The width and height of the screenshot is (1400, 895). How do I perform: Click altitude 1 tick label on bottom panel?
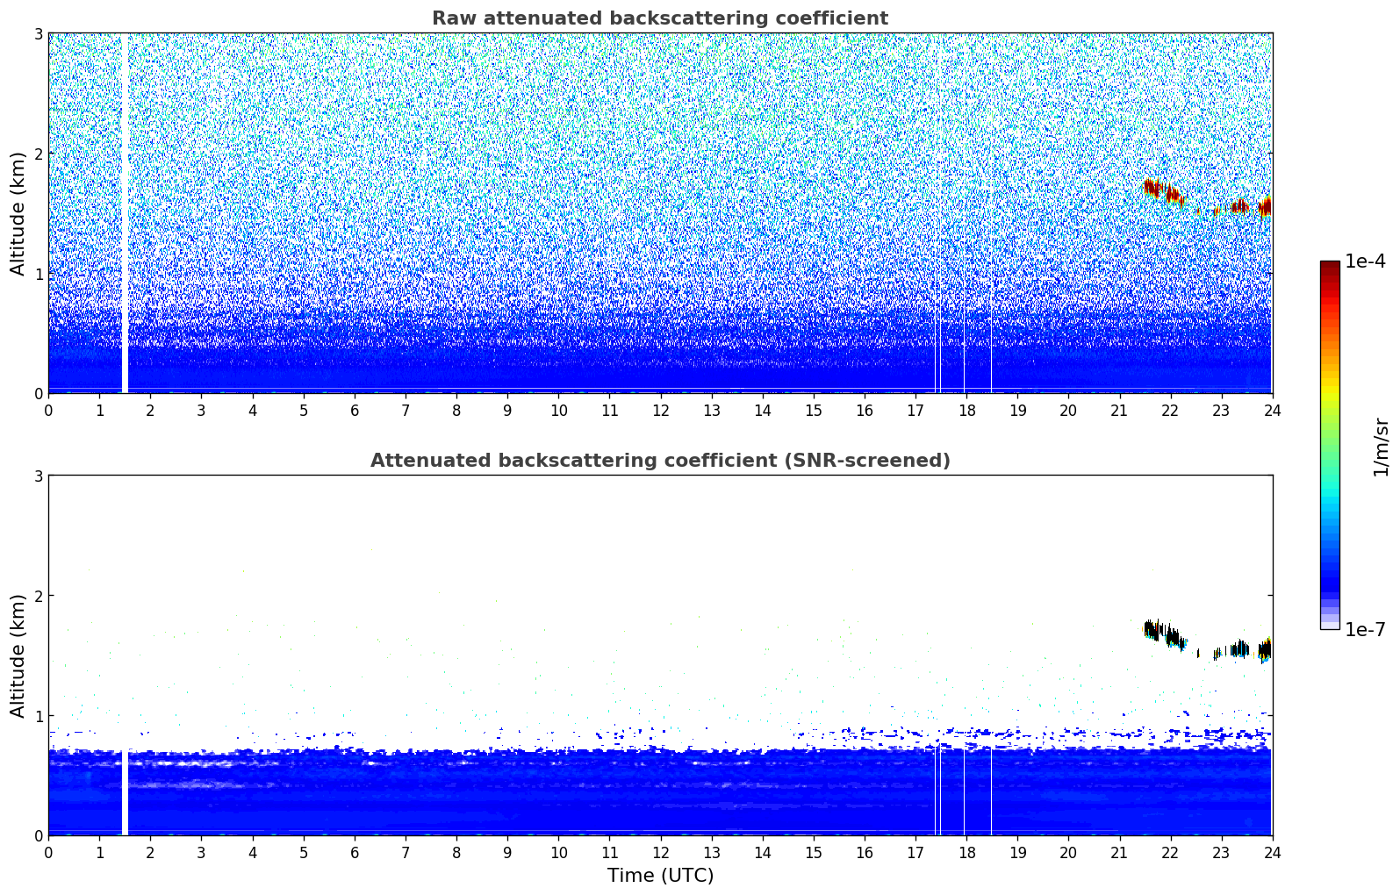tap(38, 716)
